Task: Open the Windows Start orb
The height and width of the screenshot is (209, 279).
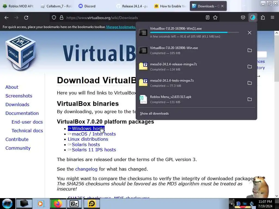Action: click(7, 204)
